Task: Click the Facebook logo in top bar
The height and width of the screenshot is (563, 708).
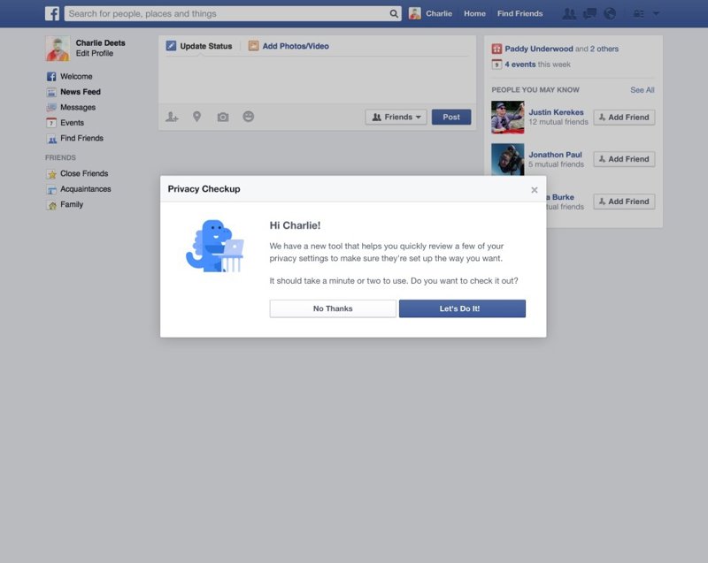Action: pyautogui.click(x=52, y=13)
